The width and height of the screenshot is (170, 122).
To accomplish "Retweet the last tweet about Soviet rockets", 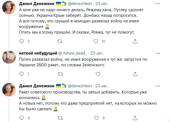I will click(x=60, y=118).
